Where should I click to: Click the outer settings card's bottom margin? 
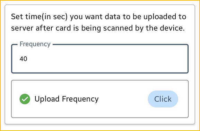coord(100,121)
